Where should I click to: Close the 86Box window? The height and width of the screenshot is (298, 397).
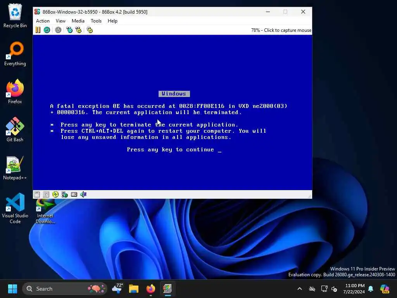(x=303, y=12)
